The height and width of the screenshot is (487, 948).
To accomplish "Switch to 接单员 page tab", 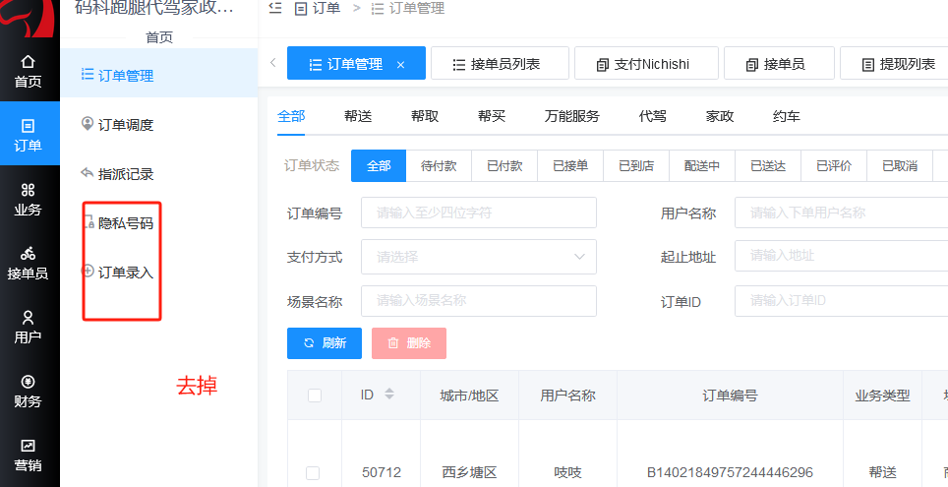I will (779, 64).
